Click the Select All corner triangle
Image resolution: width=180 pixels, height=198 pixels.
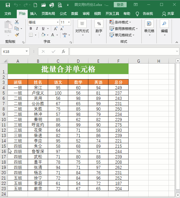coord(5,61)
